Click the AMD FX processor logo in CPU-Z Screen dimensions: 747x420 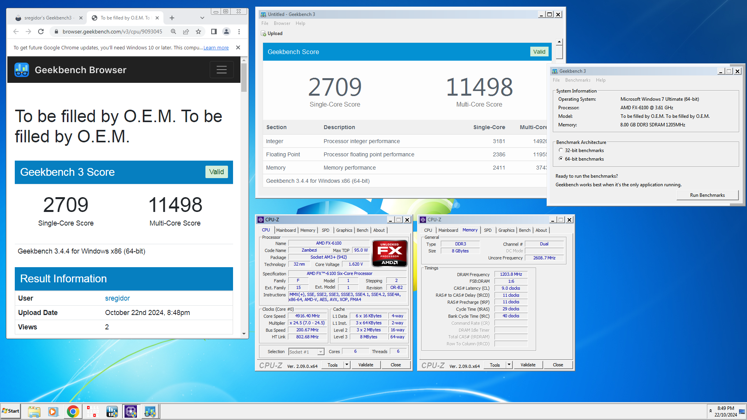(389, 253)
